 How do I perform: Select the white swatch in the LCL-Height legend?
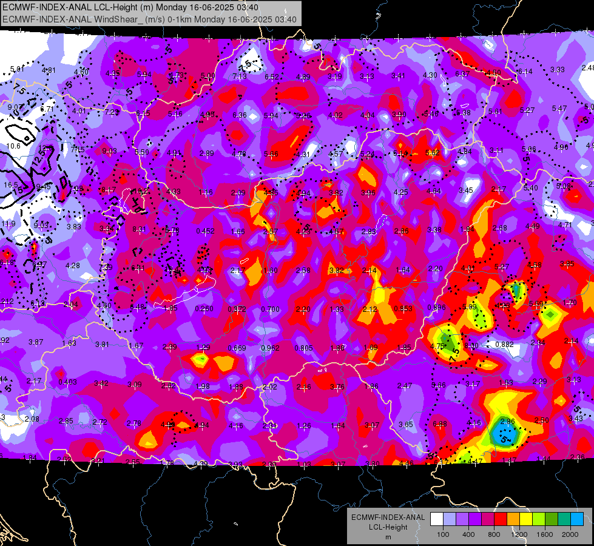tap(436, 519)
